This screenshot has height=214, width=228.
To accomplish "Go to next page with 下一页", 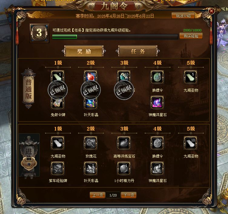I will (129, 195).
